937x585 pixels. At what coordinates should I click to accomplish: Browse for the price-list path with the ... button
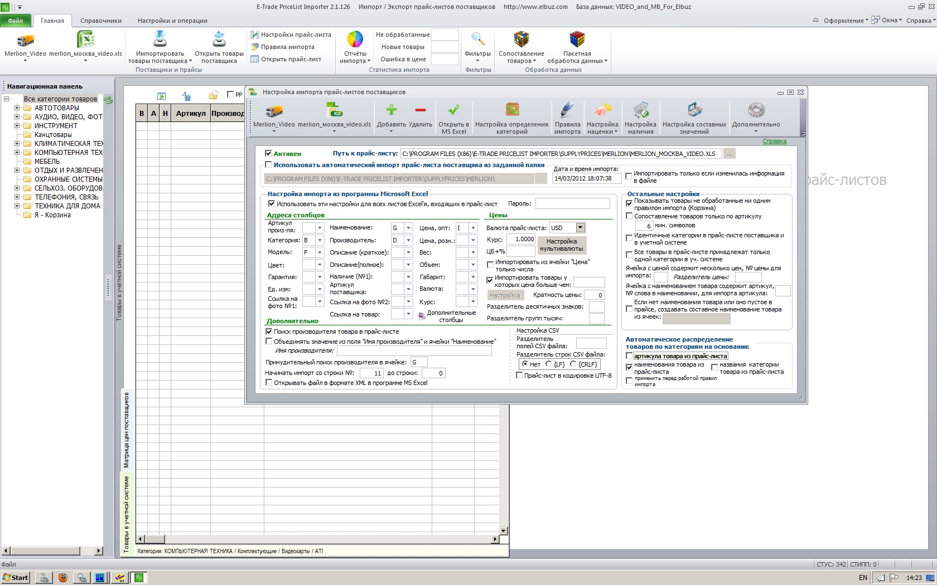point(729,153)
